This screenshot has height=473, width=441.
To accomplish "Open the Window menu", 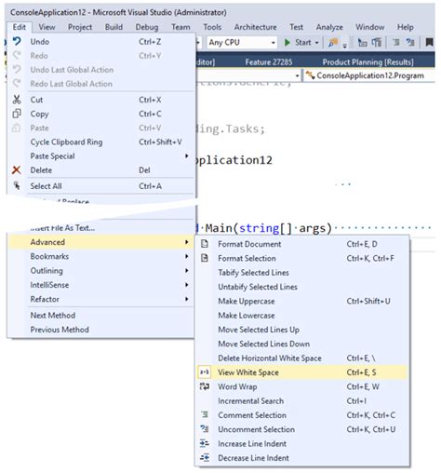I will [x=369, y=27].
